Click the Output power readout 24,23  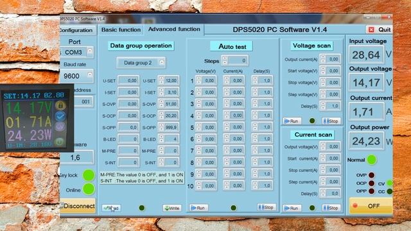pyautogui.click(x=367, y=141)
